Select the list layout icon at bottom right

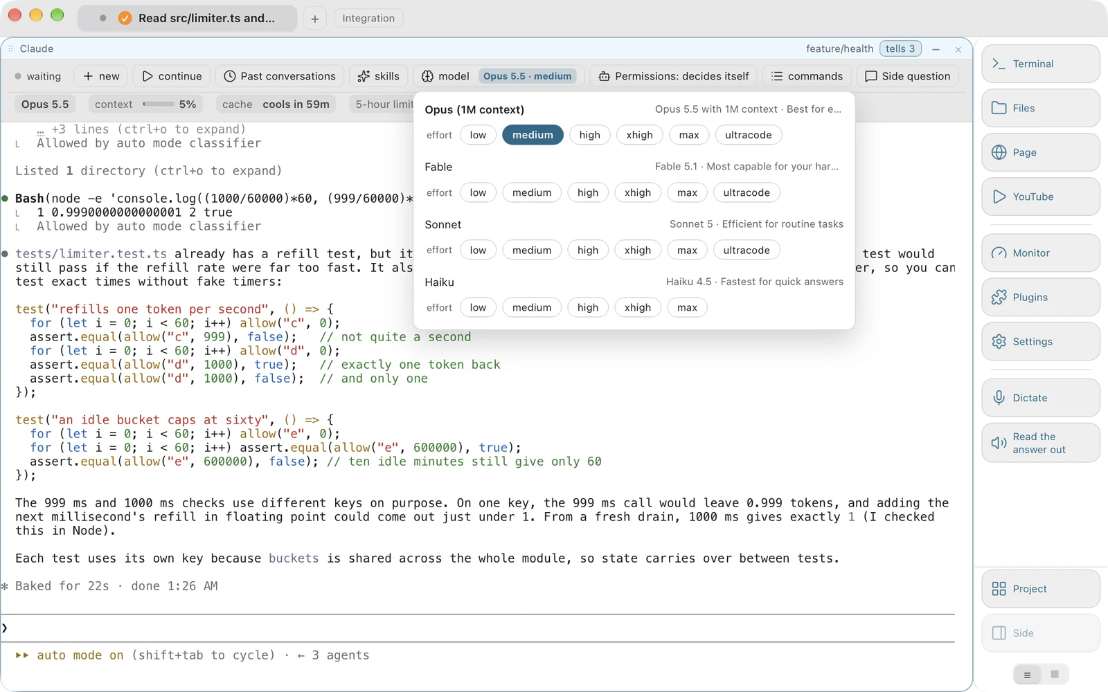1027,675
